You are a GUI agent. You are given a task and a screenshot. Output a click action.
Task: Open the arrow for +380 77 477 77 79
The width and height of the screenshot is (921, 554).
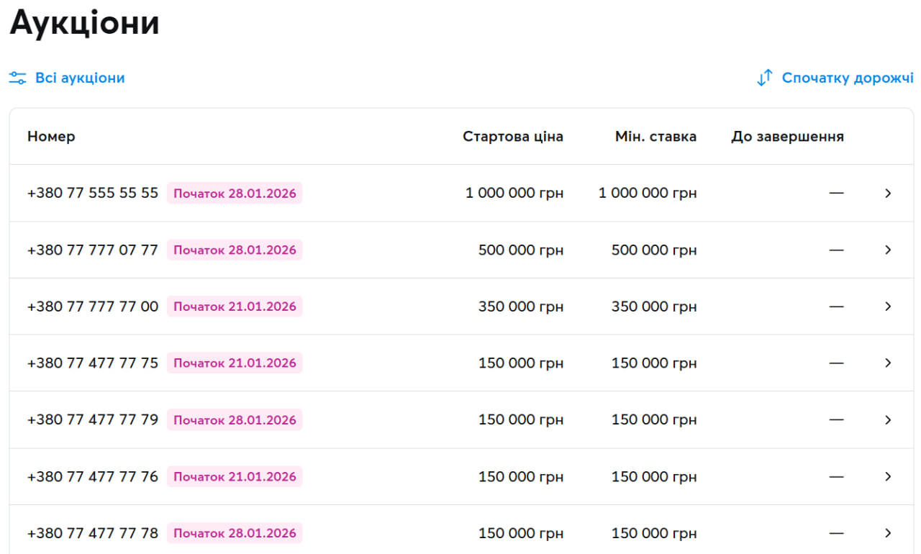[x=888, y=419]
